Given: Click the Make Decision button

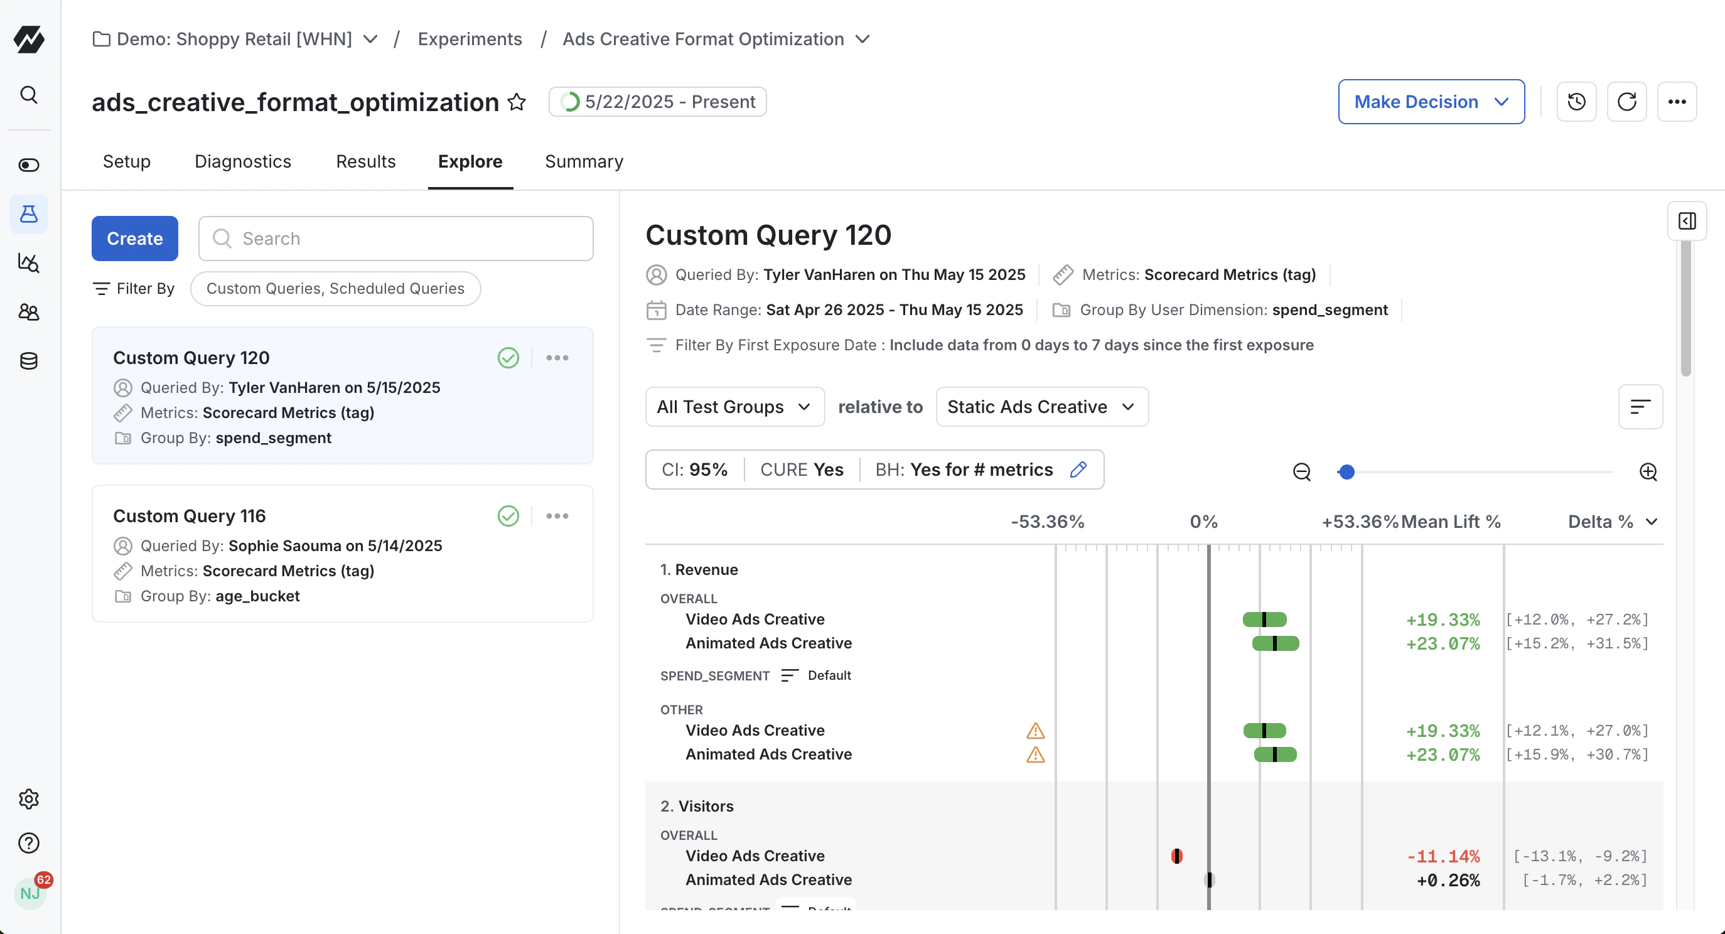Looking at the screenshot, I should (1432, 102).
